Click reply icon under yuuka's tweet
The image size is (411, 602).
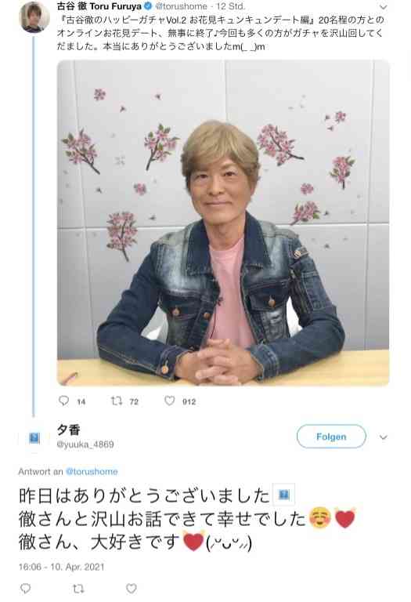click(25, 588)
